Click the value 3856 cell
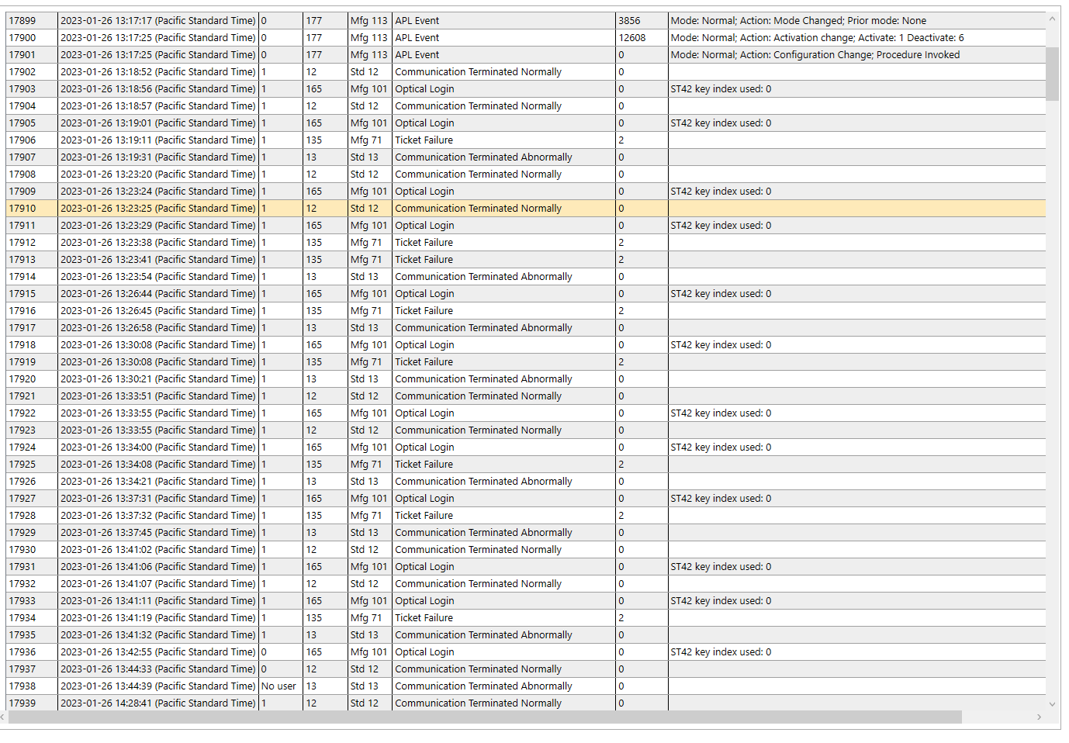This screenshot has width=1069, height=743. click(642, 21)
